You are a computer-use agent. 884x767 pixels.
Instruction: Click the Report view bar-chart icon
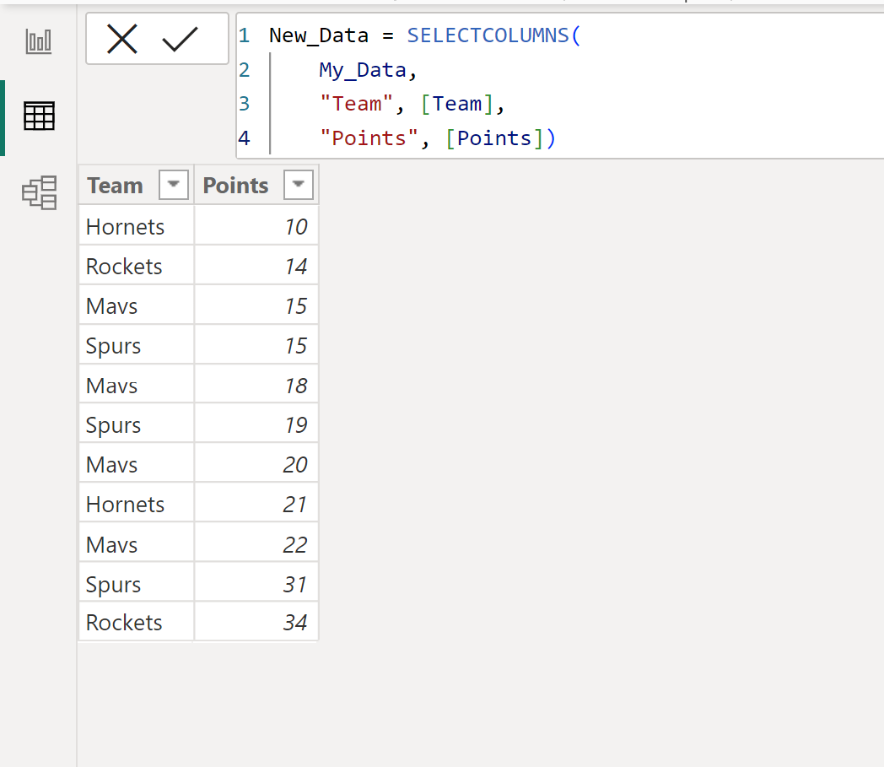[38, 40]
